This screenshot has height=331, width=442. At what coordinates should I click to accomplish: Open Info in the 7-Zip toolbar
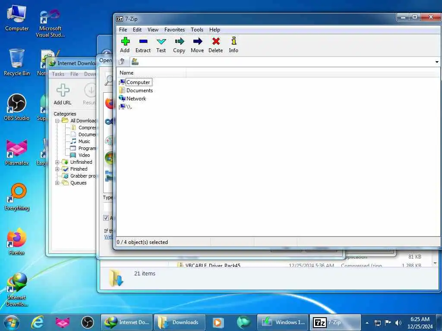[234, 45]
